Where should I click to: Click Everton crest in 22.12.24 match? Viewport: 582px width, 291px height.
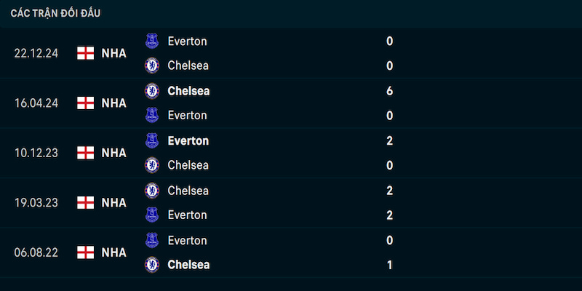coord(152,41)
